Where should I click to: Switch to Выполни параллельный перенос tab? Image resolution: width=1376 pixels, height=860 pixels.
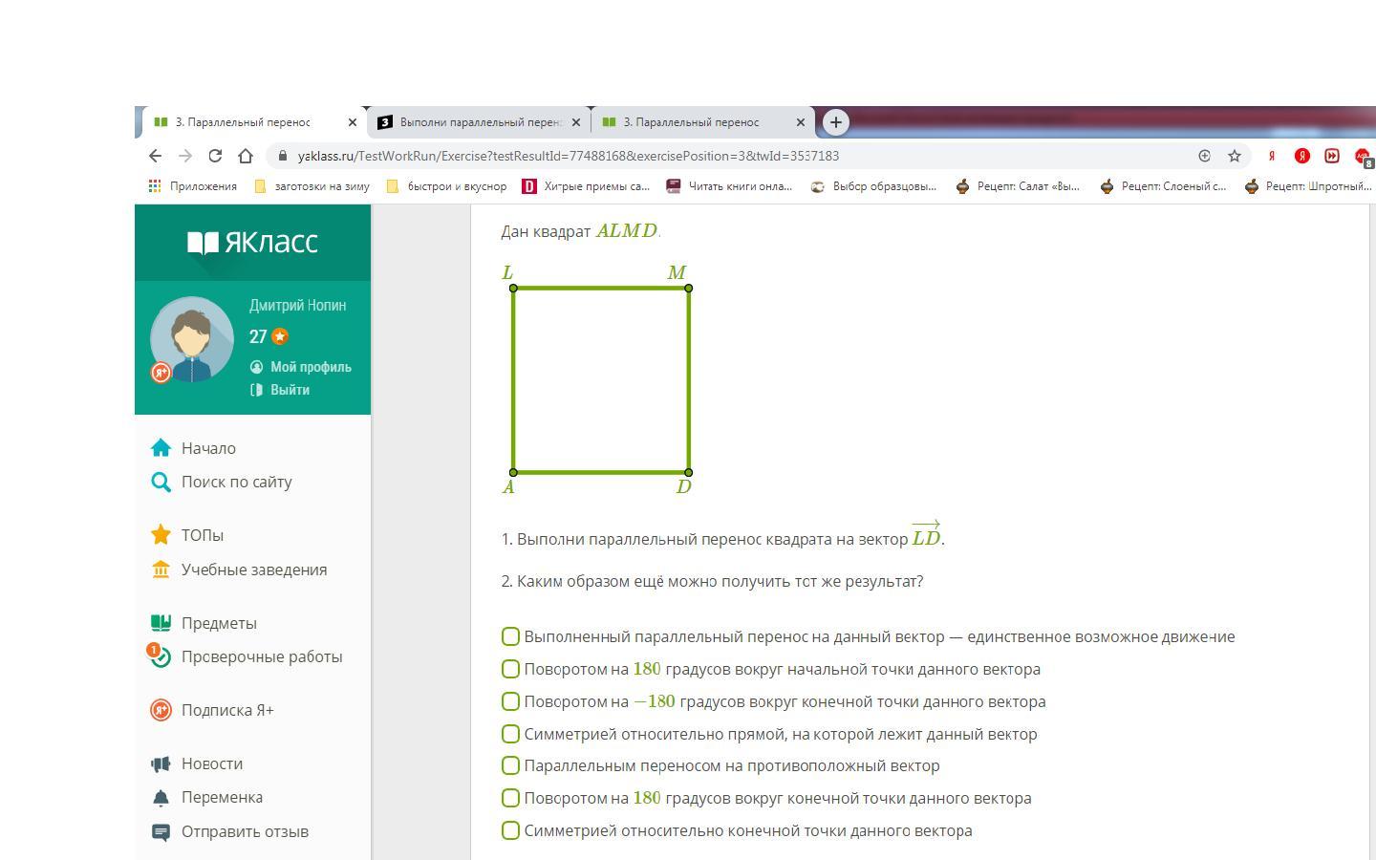click(x=479, y=122)
